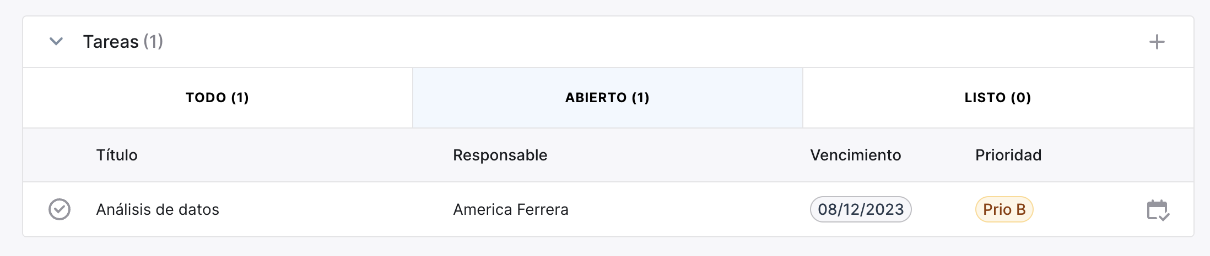Click the Tareas section title
This screenshot has height=256, width=1210.
(111, 42)
